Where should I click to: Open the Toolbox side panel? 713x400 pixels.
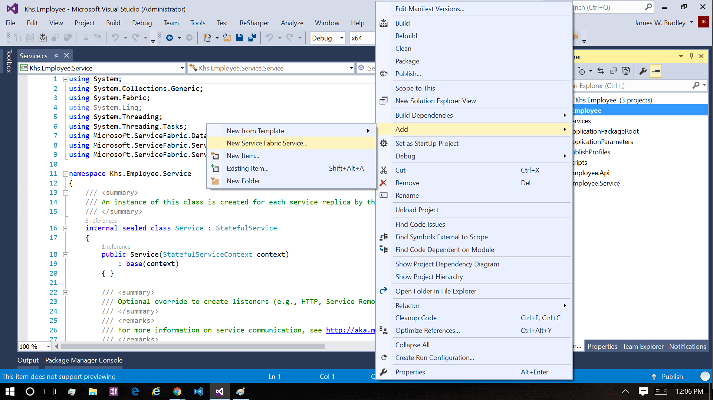tap(9, 61)
